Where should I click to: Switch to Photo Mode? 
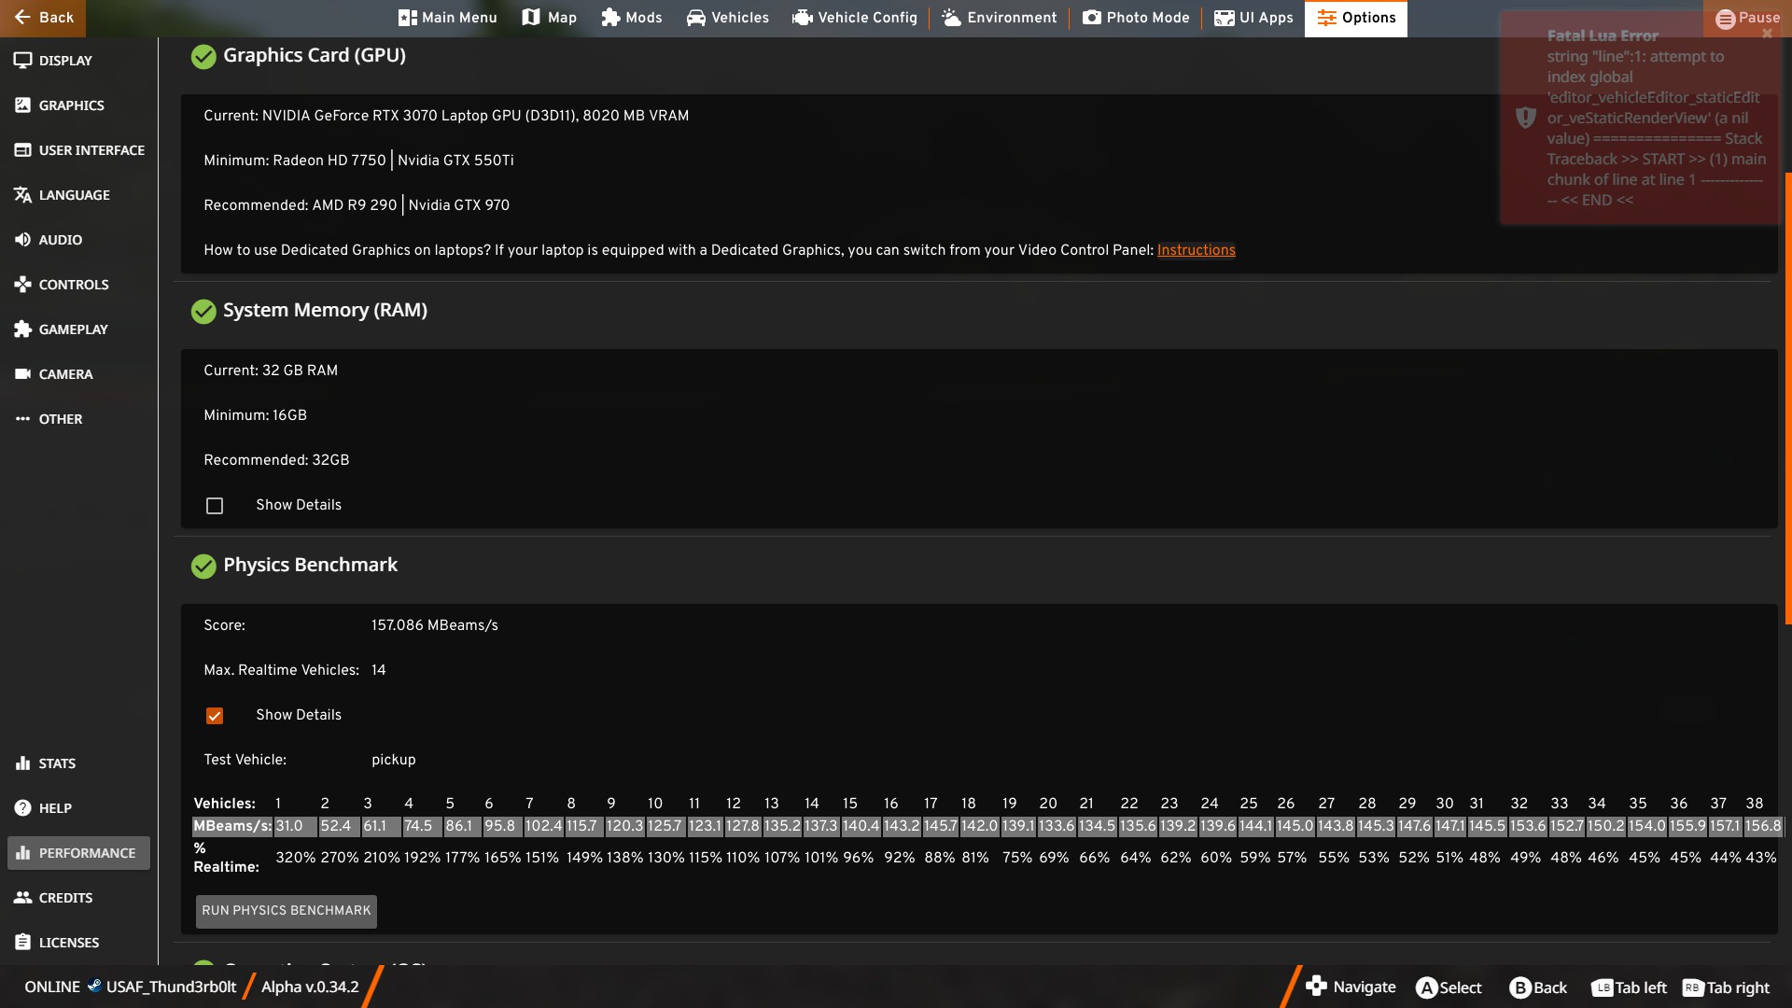click(x=1136, y=18)
